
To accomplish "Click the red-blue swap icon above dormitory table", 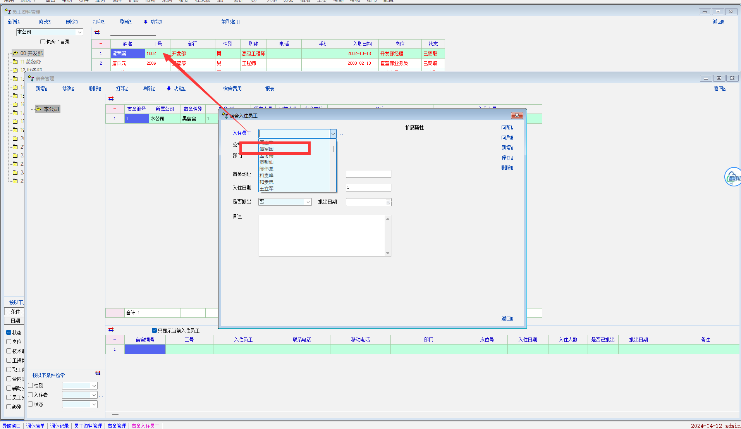I will 111,99.
